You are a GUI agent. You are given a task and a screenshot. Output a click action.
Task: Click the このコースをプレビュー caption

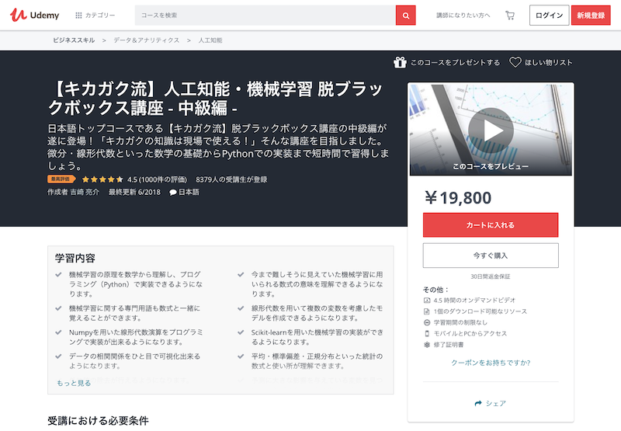491,166
